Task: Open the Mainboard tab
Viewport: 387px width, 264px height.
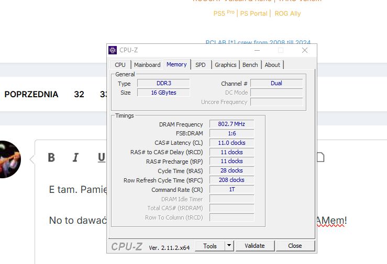Action: 147,65
